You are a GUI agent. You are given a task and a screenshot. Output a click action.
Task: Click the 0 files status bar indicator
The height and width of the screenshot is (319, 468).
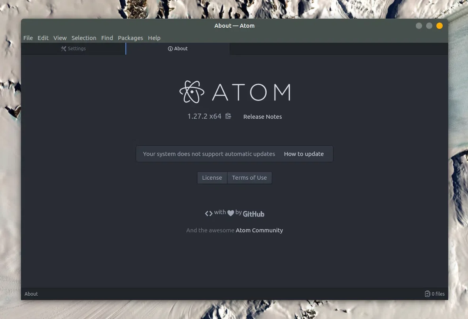(x=435, y=294)
